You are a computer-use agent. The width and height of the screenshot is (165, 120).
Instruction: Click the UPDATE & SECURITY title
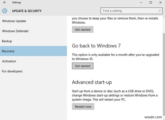coord(27,11)
